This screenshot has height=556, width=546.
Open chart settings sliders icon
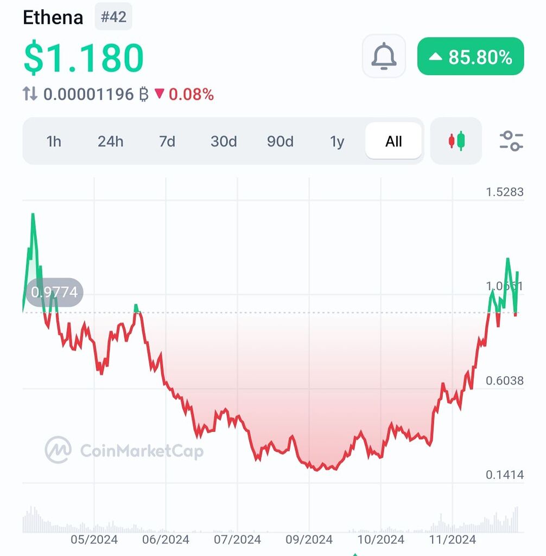[x=511, y=141]
